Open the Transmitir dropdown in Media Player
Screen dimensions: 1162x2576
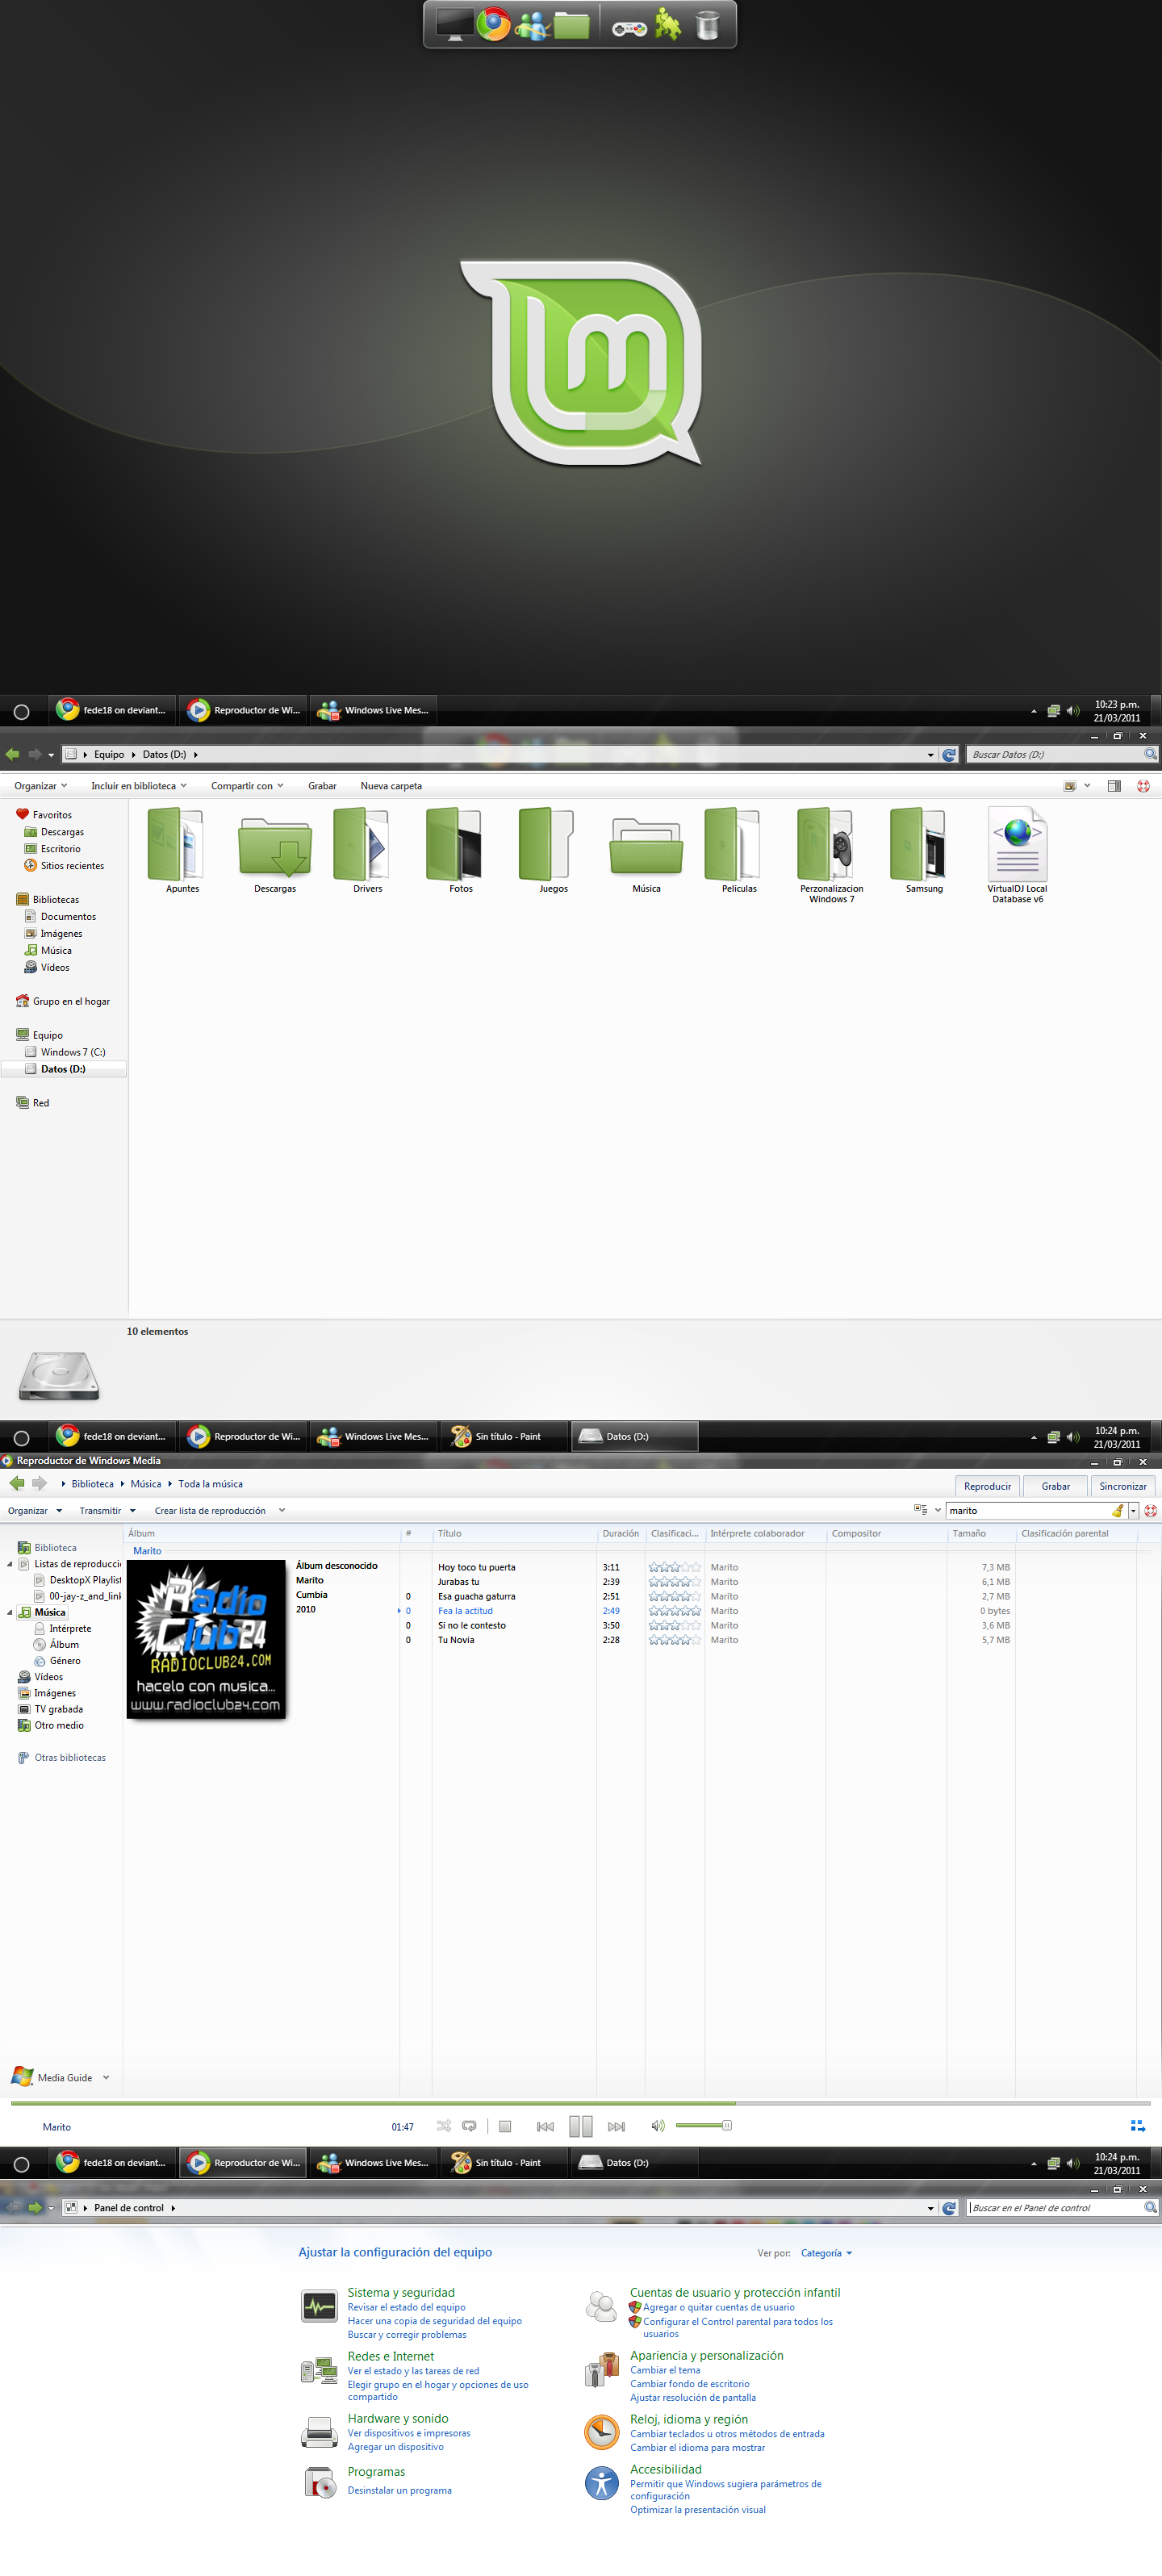coord(107,1511)
